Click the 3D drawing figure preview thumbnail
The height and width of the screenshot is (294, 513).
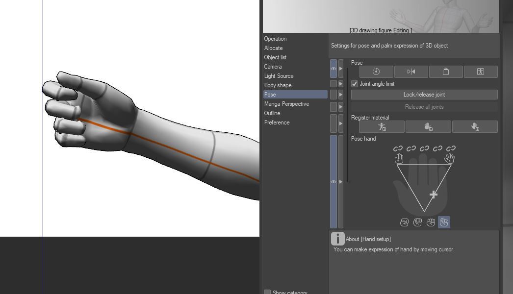point(381,16)
